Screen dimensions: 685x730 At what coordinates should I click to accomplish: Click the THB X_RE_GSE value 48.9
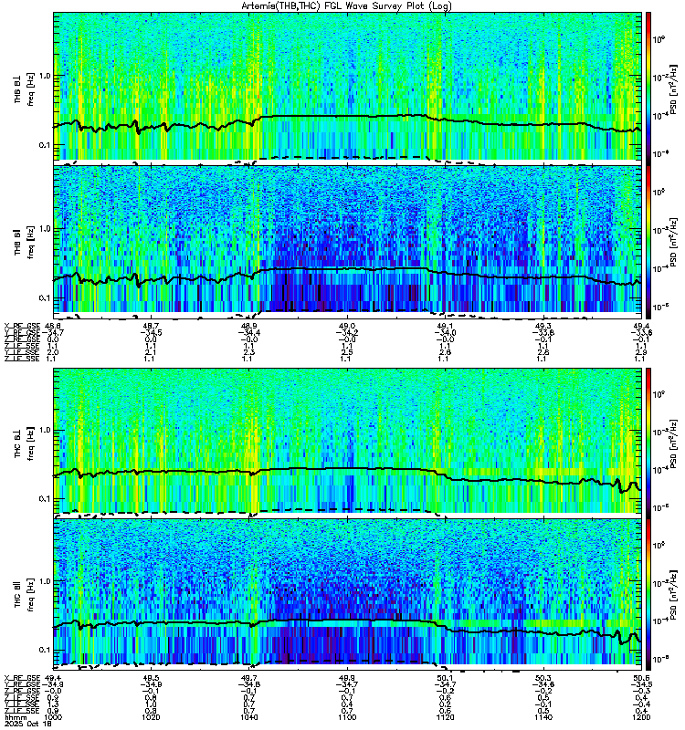[x=248, y=326]
